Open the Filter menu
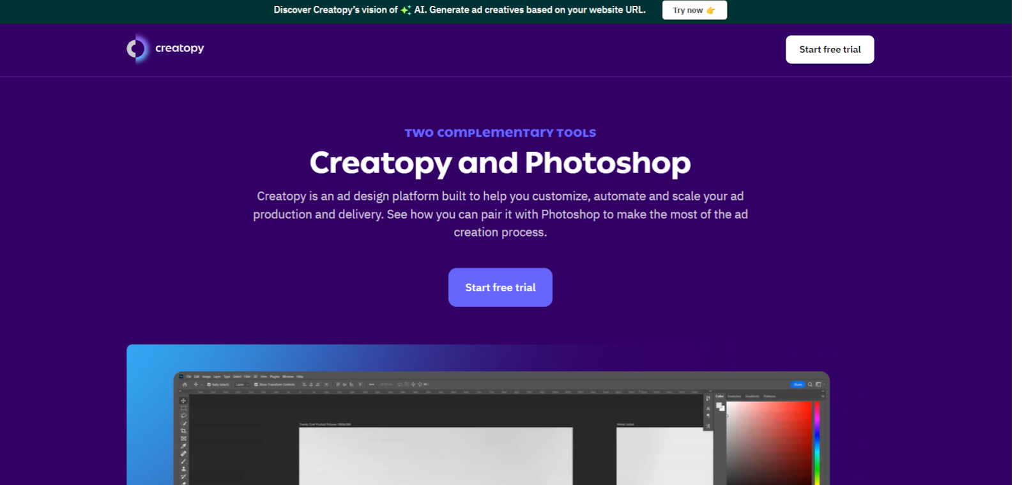 coord(247,377)
